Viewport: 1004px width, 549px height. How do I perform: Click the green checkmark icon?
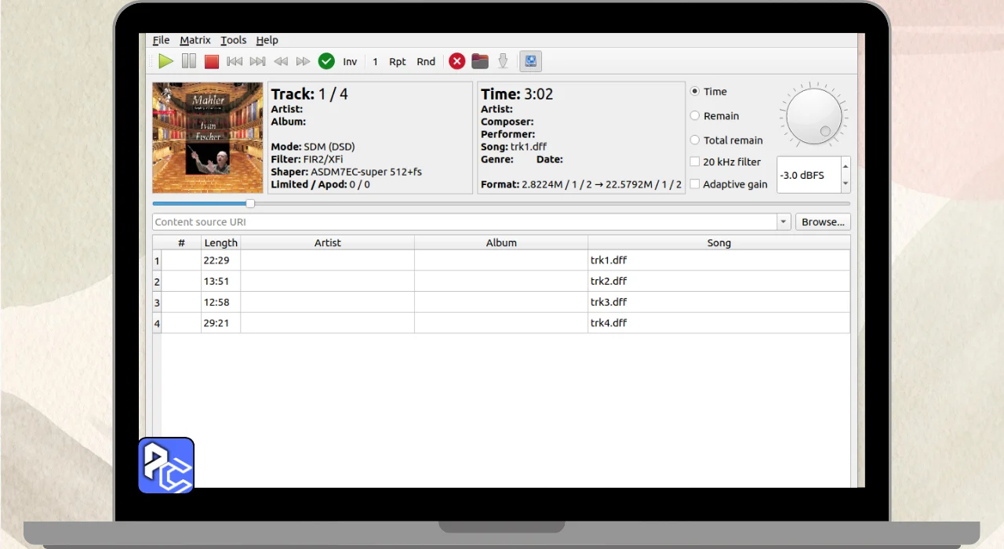click(x=326, y=61)
